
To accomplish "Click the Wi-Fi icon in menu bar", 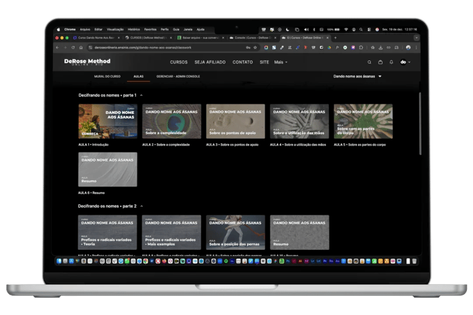I will (346, 30).
